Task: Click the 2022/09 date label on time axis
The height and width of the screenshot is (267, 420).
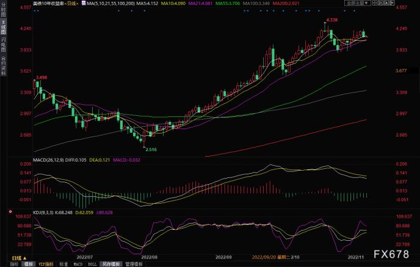Action: 223,257
